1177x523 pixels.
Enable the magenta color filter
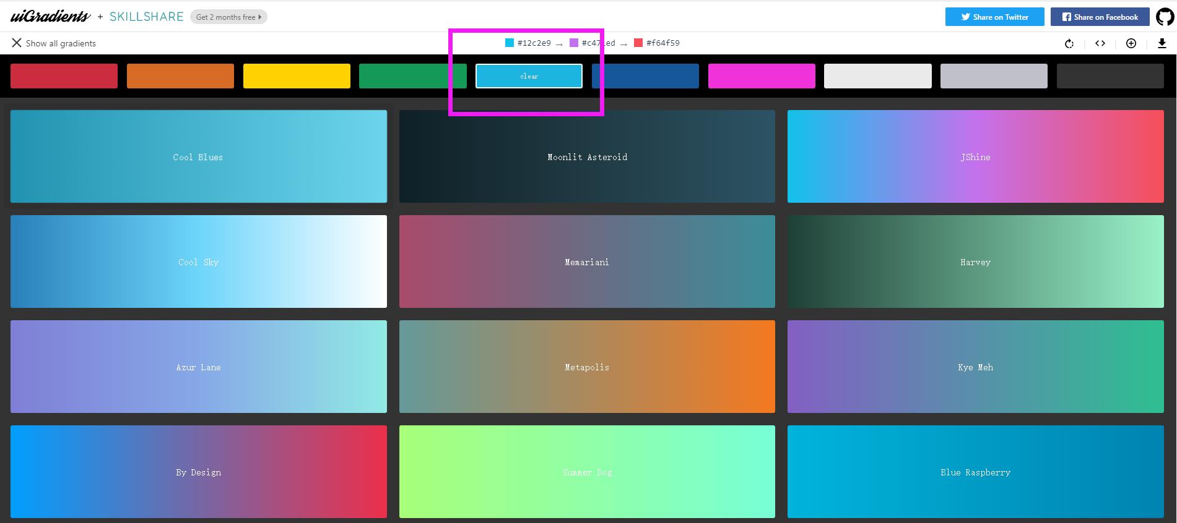point(762,76)
